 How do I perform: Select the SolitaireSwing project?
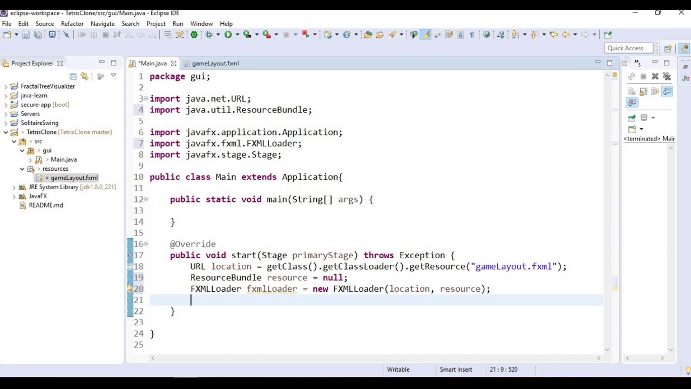(x=39, y=123)
